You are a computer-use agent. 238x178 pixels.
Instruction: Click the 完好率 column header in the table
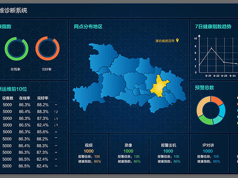(x=43, y=98)
